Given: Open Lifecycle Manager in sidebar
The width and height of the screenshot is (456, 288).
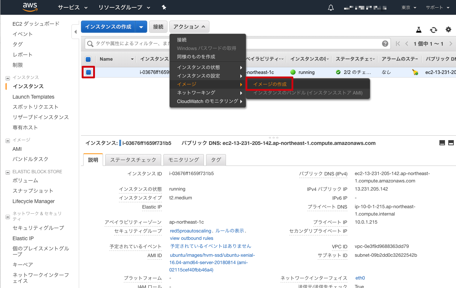Looking at the screenshot, I should 33,201.
